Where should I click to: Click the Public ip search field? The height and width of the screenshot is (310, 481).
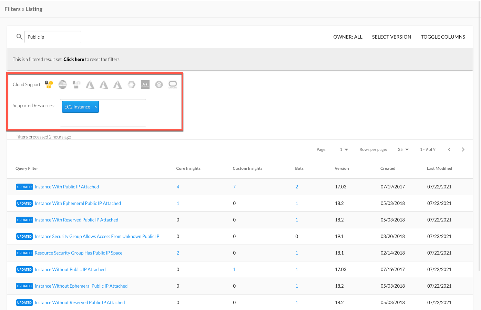53,37
